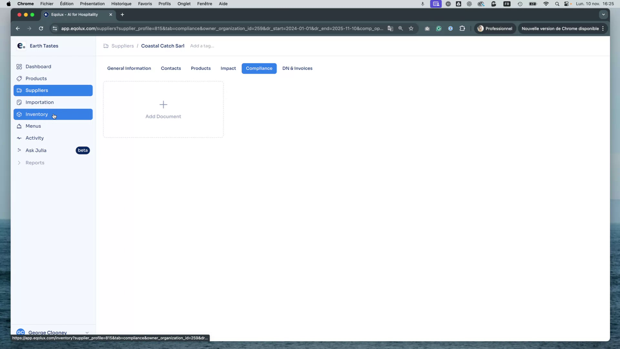Open the Suppliers breadcrumb icon

pyautogui.click(x=106, y=46)
